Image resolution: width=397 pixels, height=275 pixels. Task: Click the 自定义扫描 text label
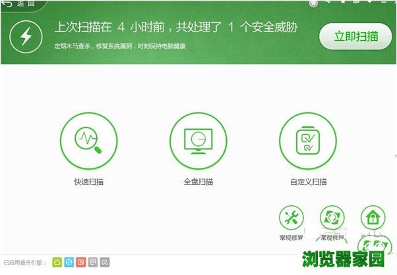308,182
